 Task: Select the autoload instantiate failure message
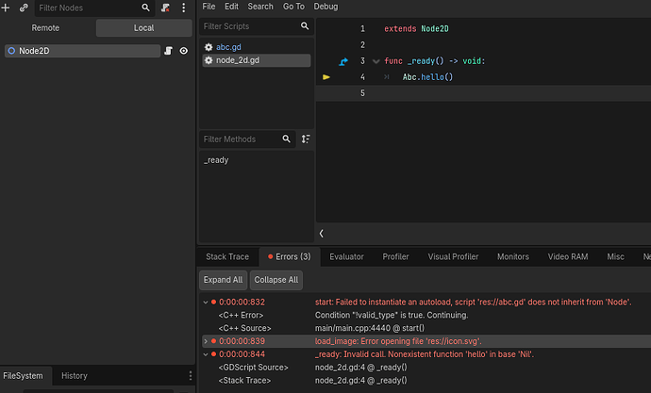click(x=473, y=303)
